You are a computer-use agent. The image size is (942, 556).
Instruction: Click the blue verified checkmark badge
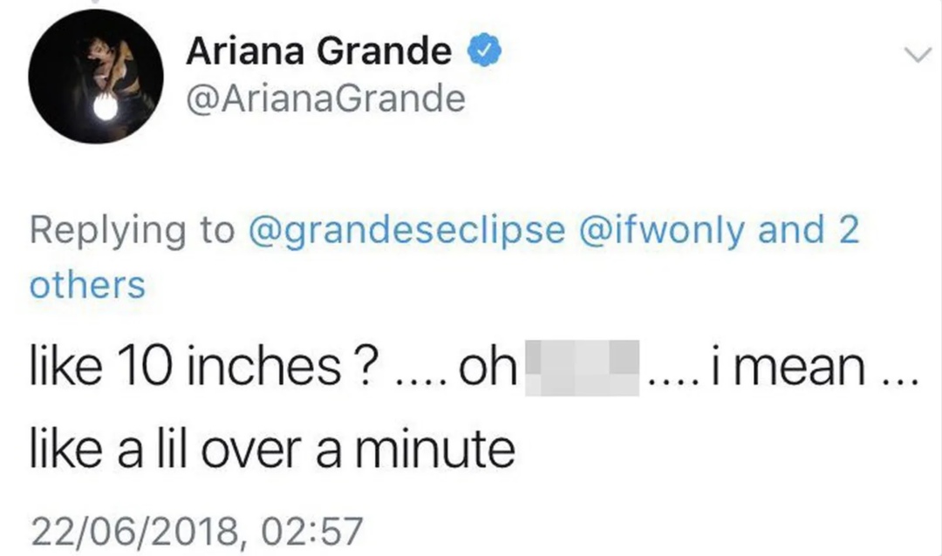point(484,51)
